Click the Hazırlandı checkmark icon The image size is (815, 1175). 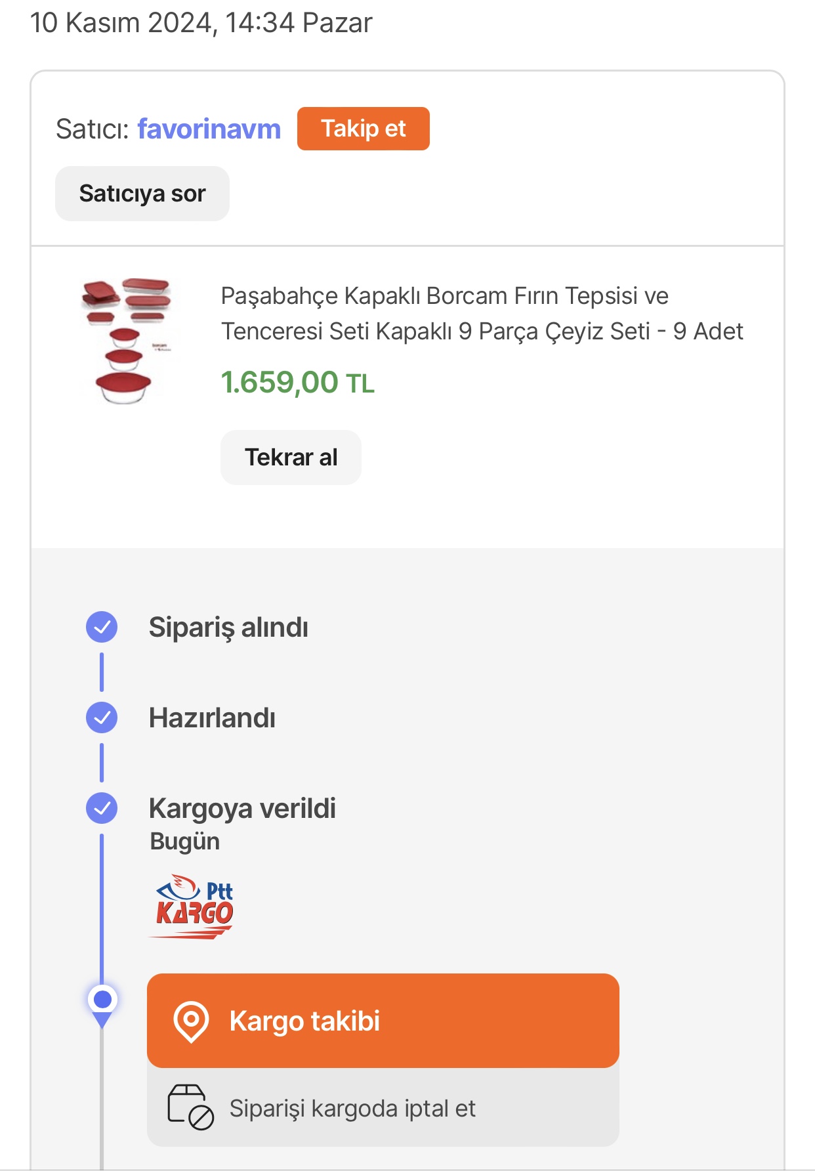click(102, 718)
